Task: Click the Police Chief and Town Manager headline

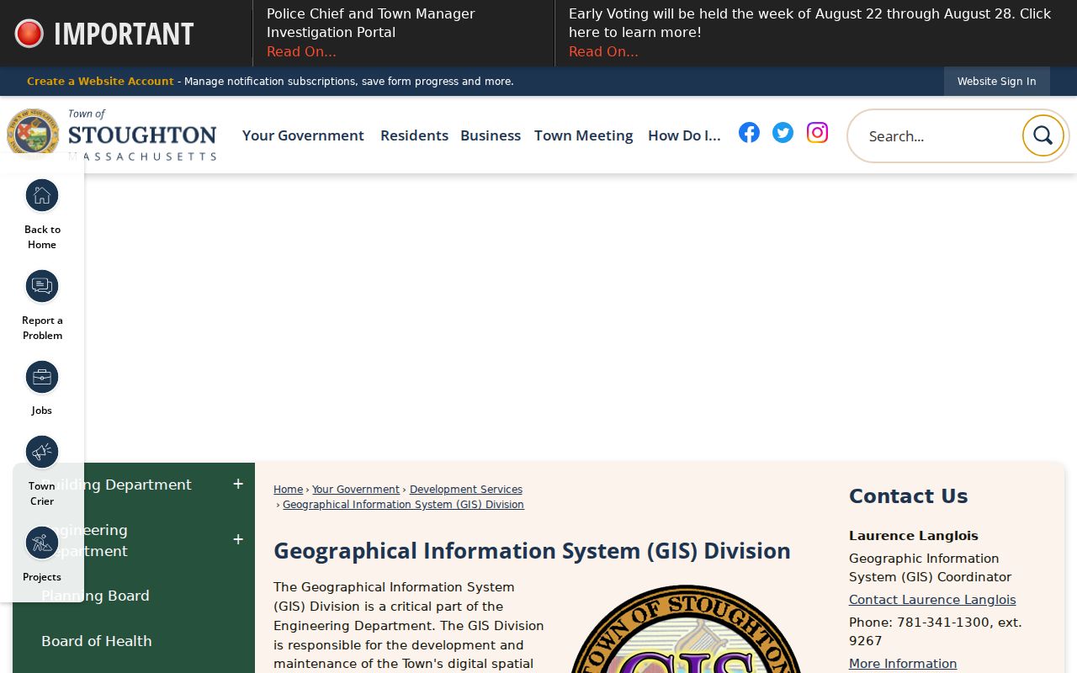Action: 371,23
